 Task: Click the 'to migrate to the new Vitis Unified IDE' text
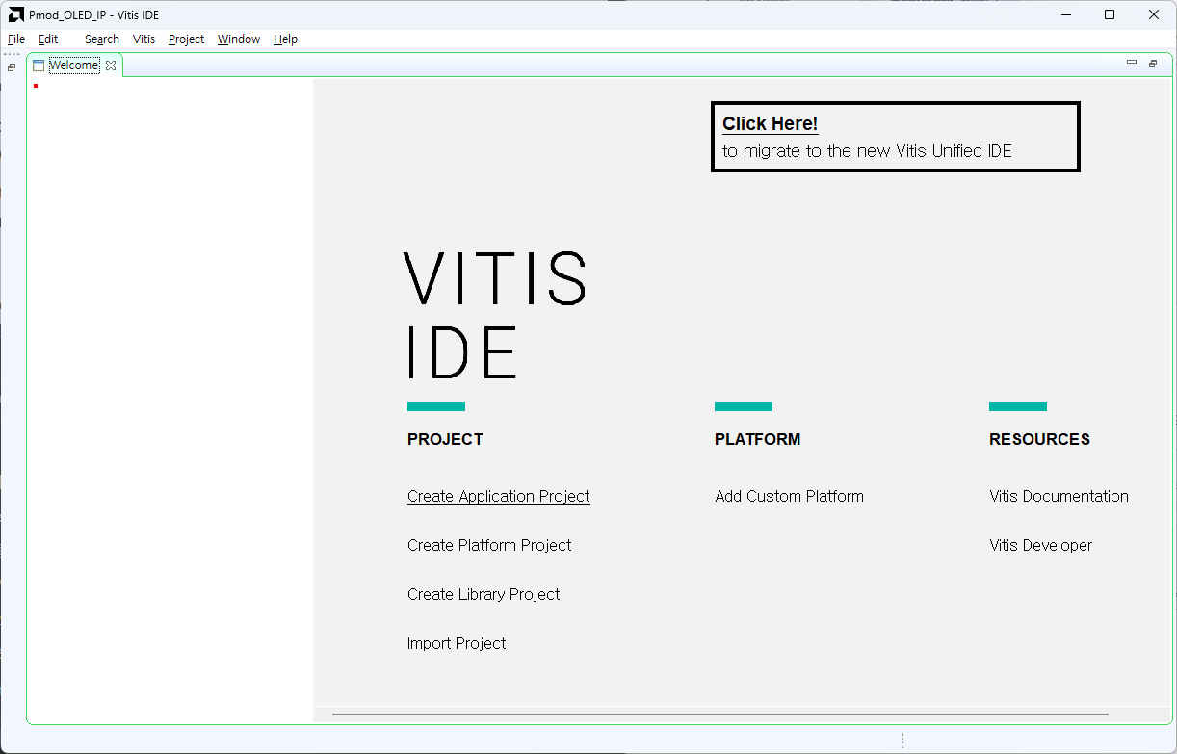click(867, 151)
